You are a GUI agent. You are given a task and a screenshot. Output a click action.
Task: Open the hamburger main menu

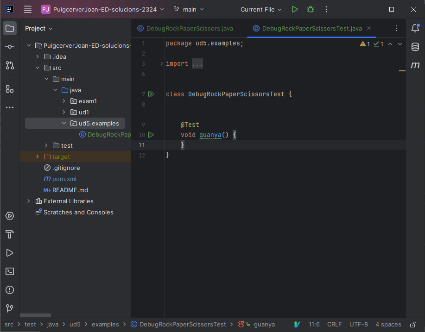pos(28,9)
